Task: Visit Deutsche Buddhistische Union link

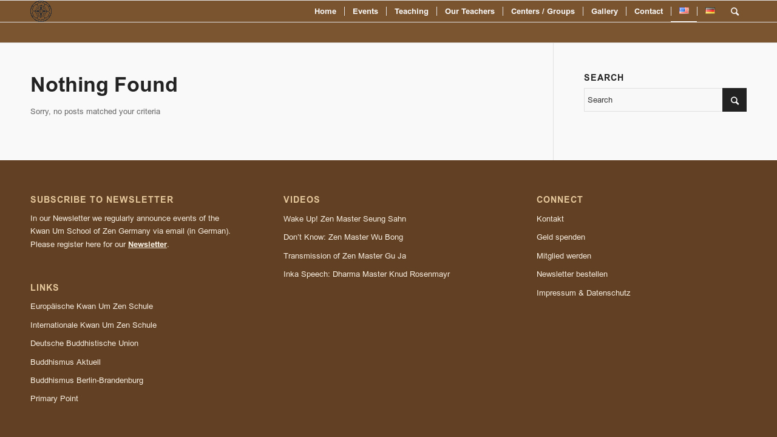Action: click(x=84, y=344)
